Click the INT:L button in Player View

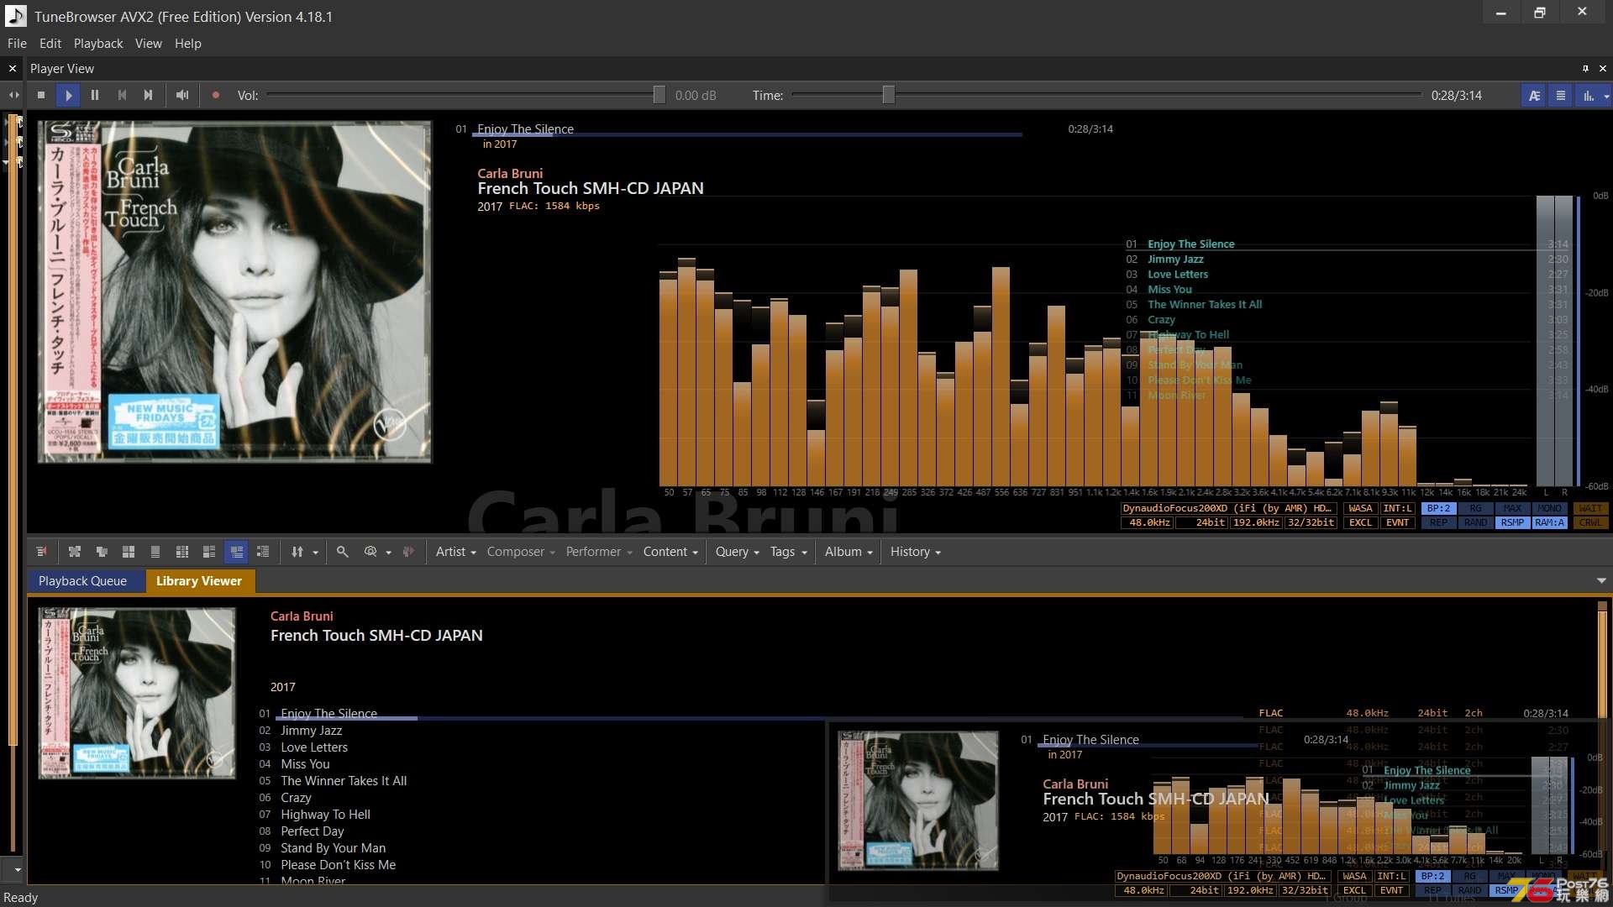[x=1397, y=508]
